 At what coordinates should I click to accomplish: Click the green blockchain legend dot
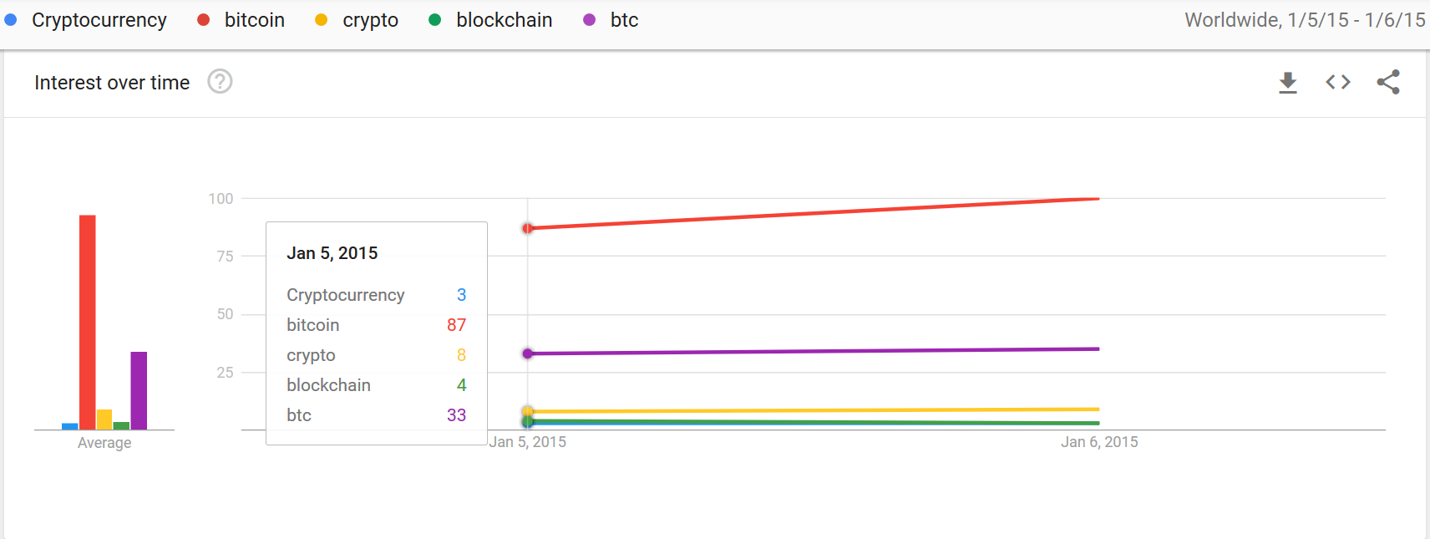coord(434,20)
